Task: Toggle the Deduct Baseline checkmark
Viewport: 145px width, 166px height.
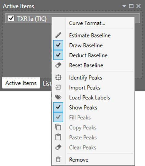Action: 58,55
